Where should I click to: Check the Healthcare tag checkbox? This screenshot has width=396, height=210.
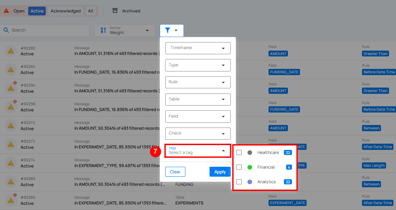pyautogui.click(x=239, y=152)
